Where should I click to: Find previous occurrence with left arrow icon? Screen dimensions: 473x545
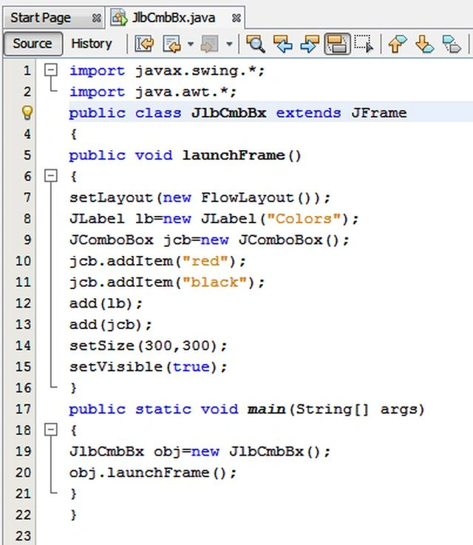[x=282, y=44]
